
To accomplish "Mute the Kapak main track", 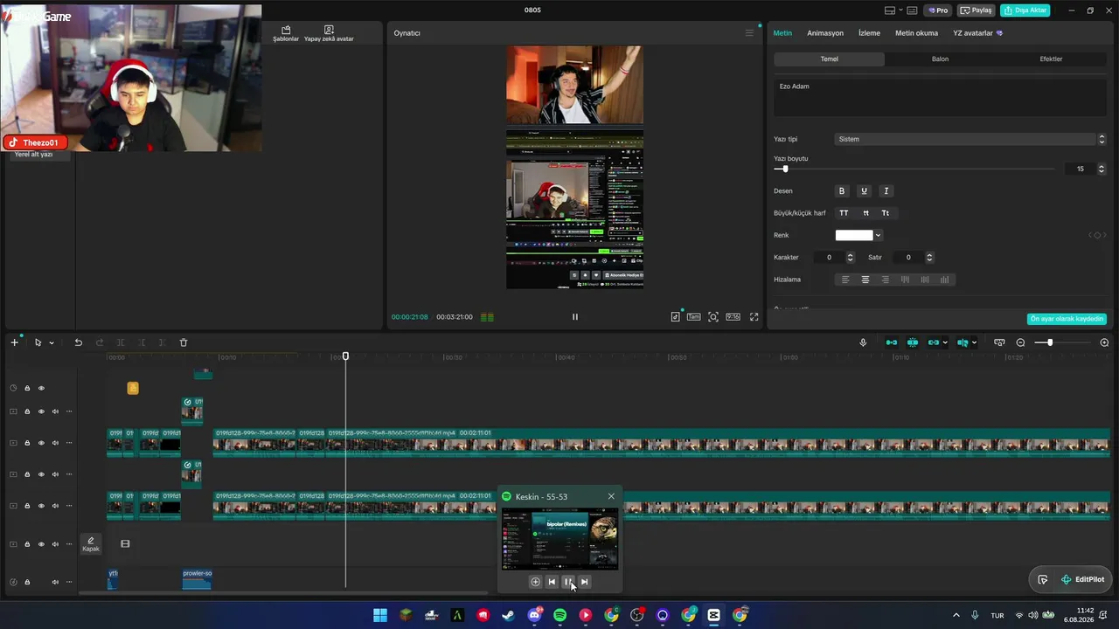I will [55, 544].
